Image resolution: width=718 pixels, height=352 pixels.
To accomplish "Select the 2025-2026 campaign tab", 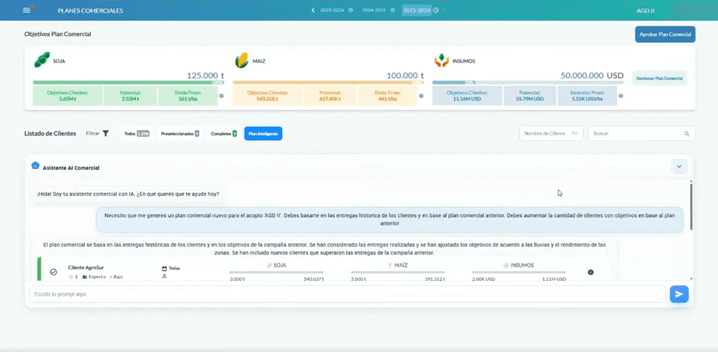I will tap(416, 10).
